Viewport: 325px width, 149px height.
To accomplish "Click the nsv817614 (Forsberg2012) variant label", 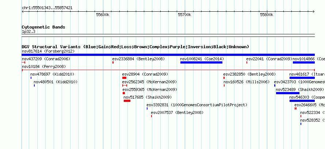I will pos(48,51).
